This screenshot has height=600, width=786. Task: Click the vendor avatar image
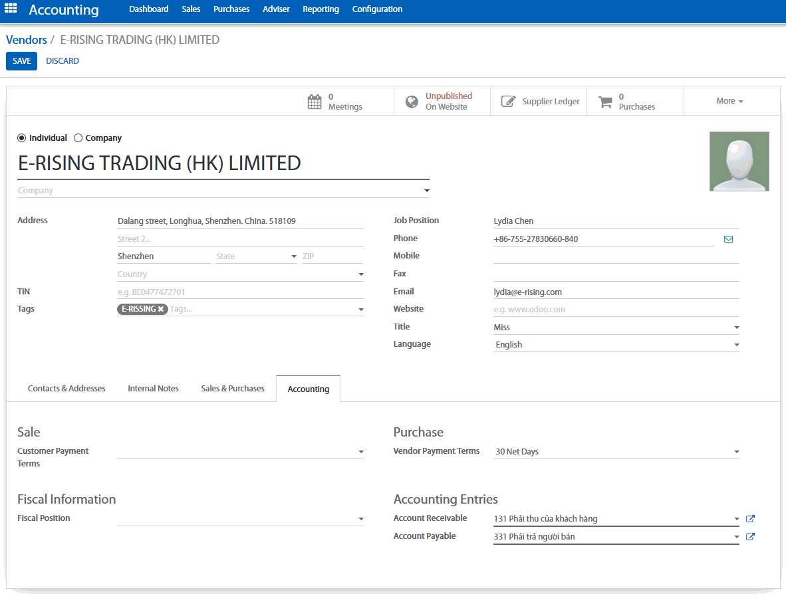pos(739,161)
